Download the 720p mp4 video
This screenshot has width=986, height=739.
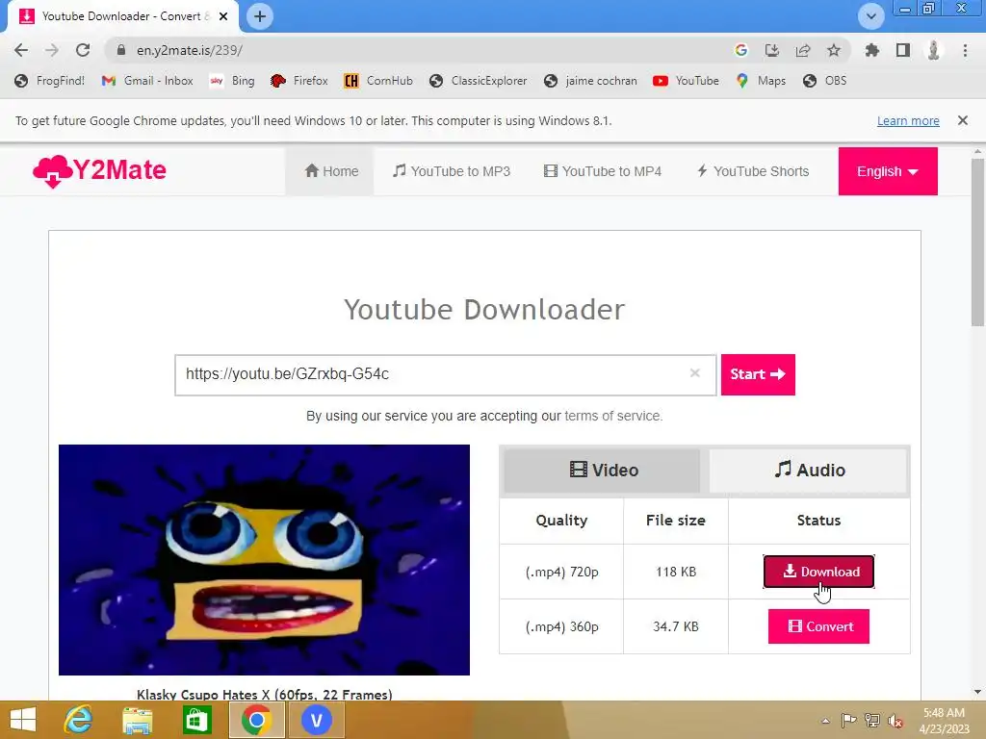[x=818, y=572]
